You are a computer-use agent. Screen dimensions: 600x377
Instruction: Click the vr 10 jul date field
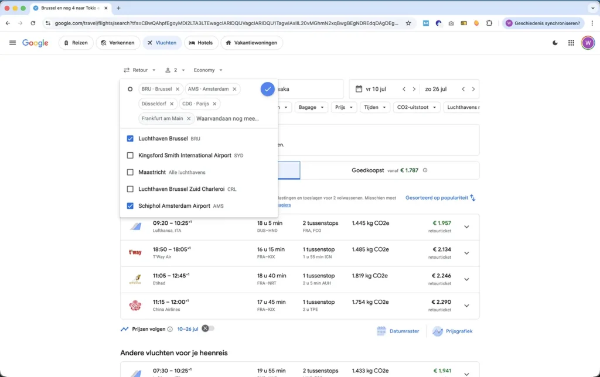coord(376,89)
